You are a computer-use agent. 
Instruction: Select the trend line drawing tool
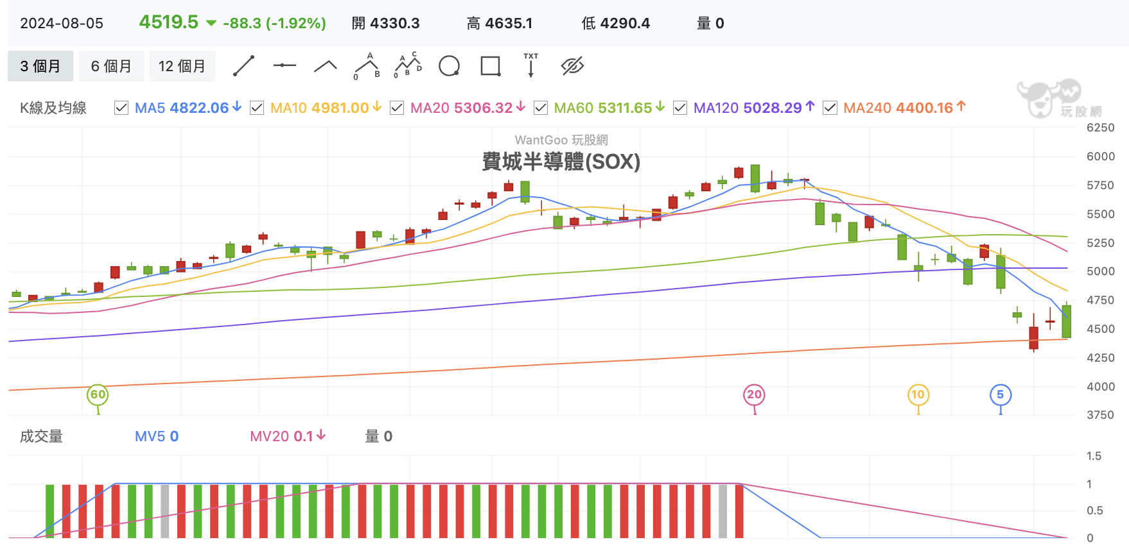243,66
